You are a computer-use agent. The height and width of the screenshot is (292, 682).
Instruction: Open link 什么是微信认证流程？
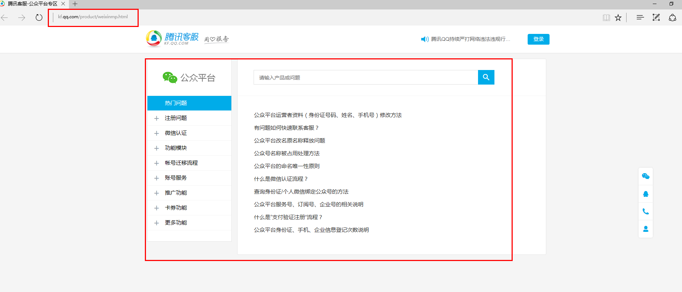click(x=281, y=179)
